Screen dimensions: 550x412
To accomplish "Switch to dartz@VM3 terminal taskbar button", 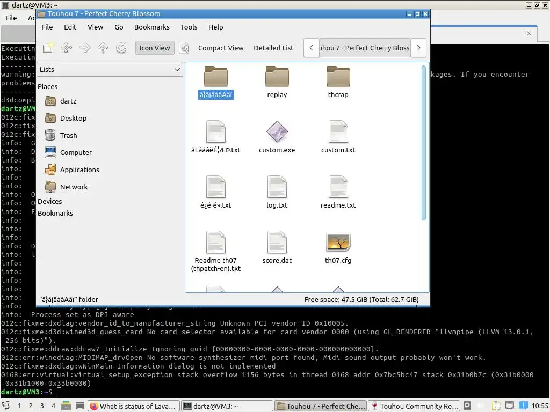I will click(x=227, y=406).
